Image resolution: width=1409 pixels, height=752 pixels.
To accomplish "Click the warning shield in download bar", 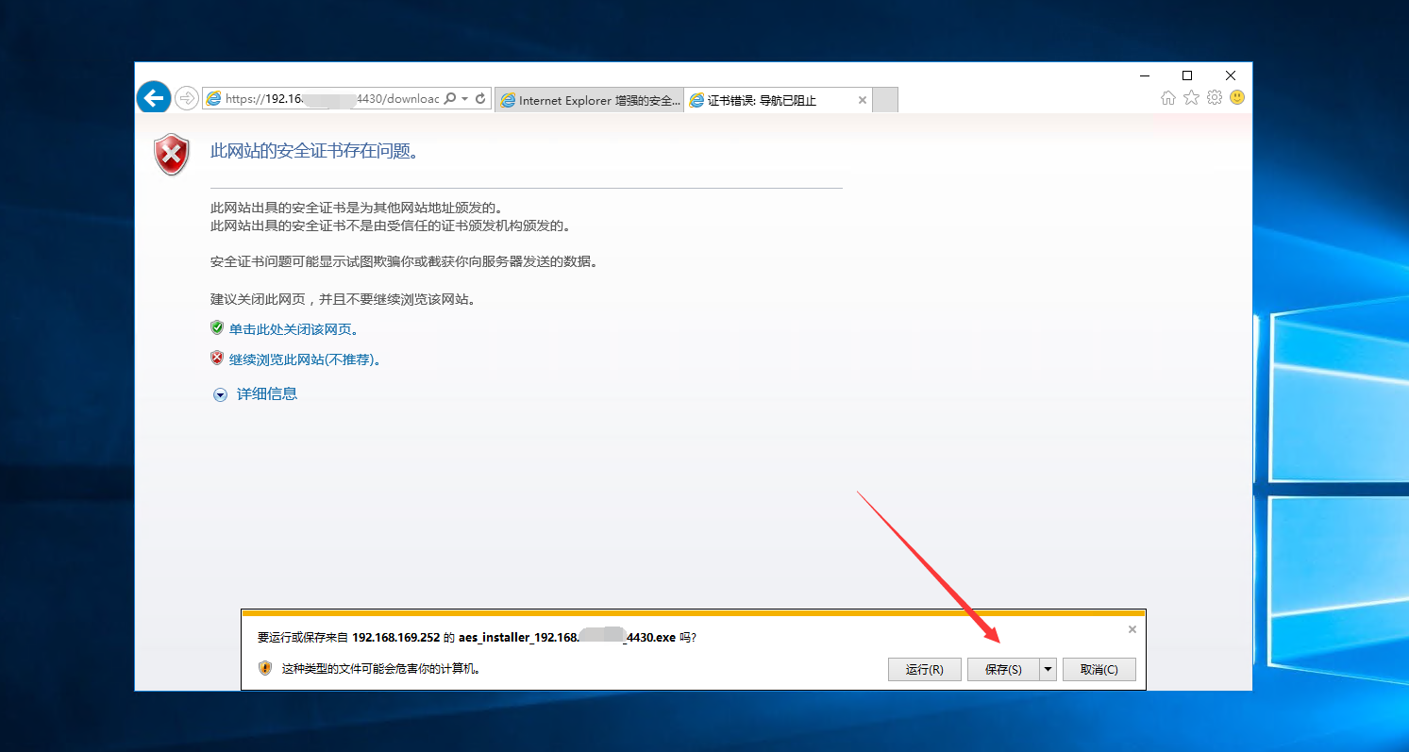I will pyautogui.click(x=265, y=668).
